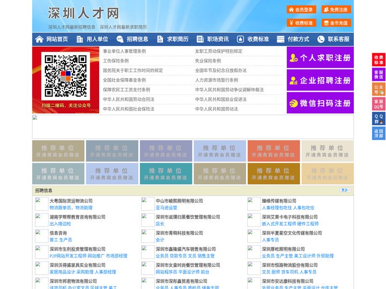Viewport: 386px width, 289px height.
Task: Click the teal 推荐单位 tile
Action: [x=166, y=173]
